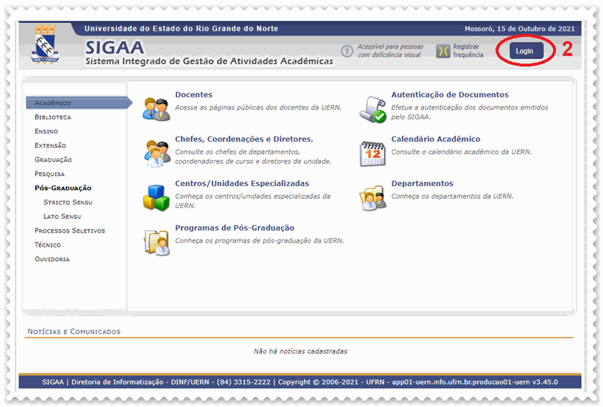
Task: Click the Departamentos folder icon
Action: [372, 198]
